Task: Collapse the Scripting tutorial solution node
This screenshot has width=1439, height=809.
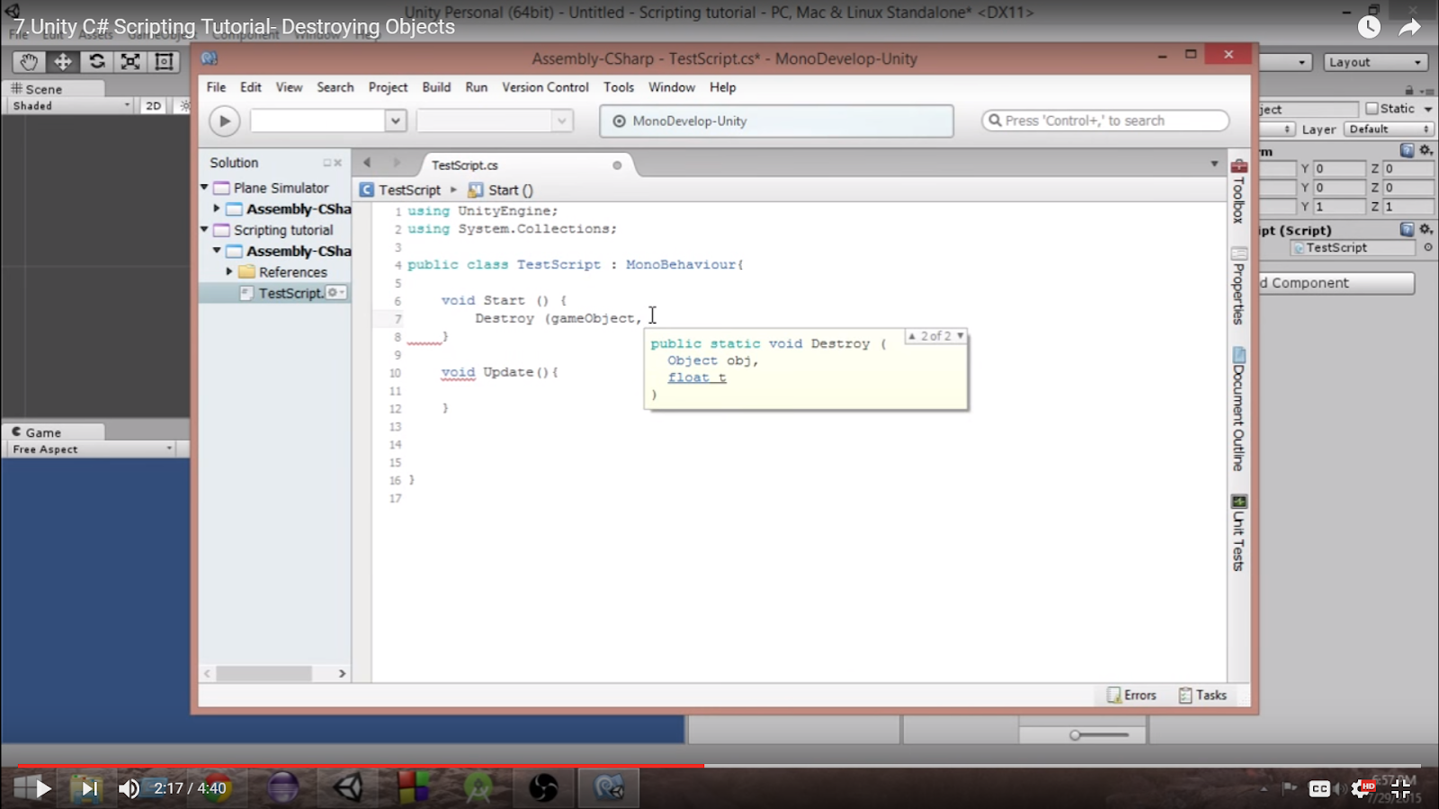Action: [x=205, y=230]
